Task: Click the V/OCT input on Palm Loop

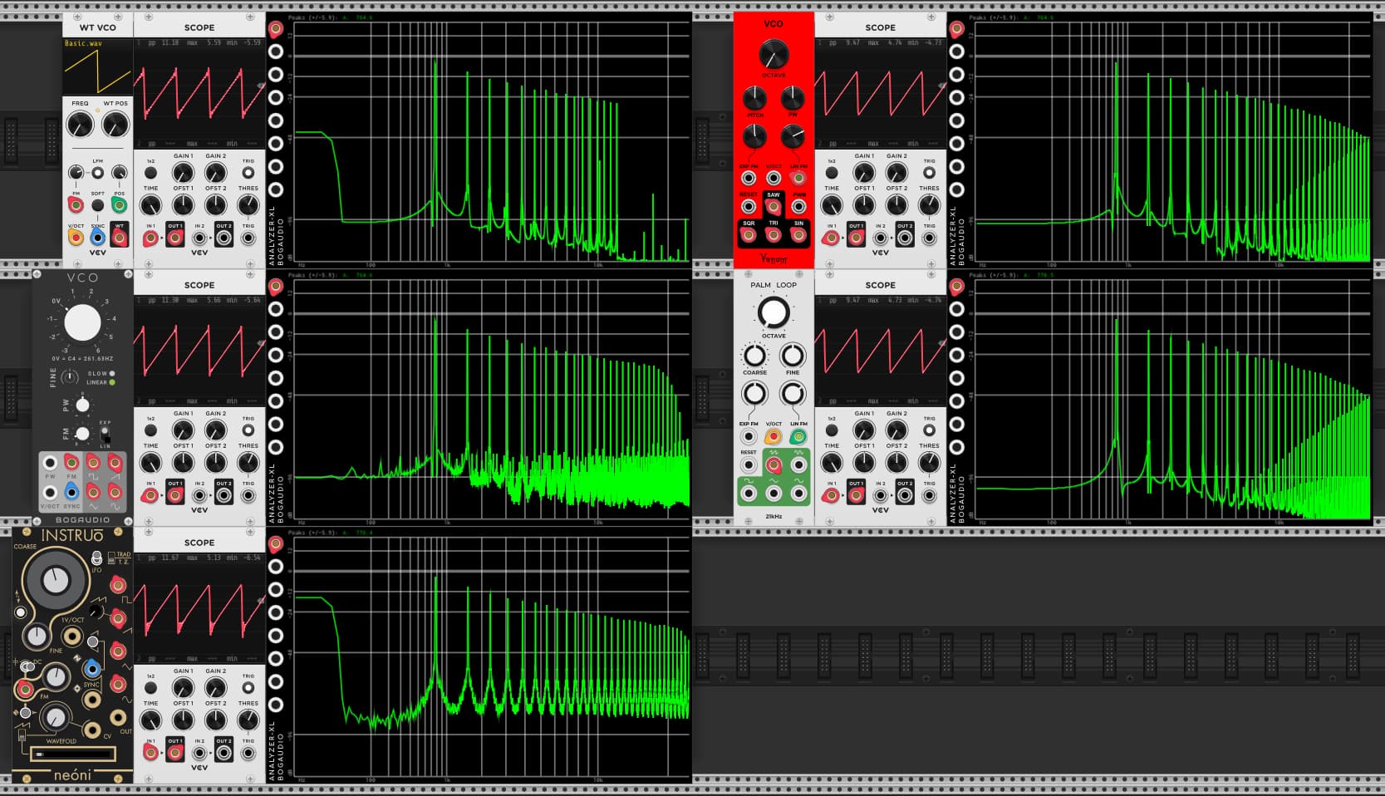Action: click(x=774, y=436)
